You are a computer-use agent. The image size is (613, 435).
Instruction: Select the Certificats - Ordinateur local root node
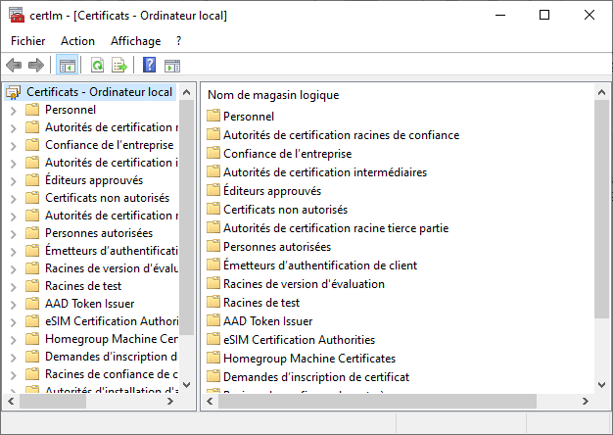(99, 92)
